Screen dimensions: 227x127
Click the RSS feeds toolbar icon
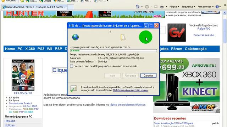click(147, 7)
